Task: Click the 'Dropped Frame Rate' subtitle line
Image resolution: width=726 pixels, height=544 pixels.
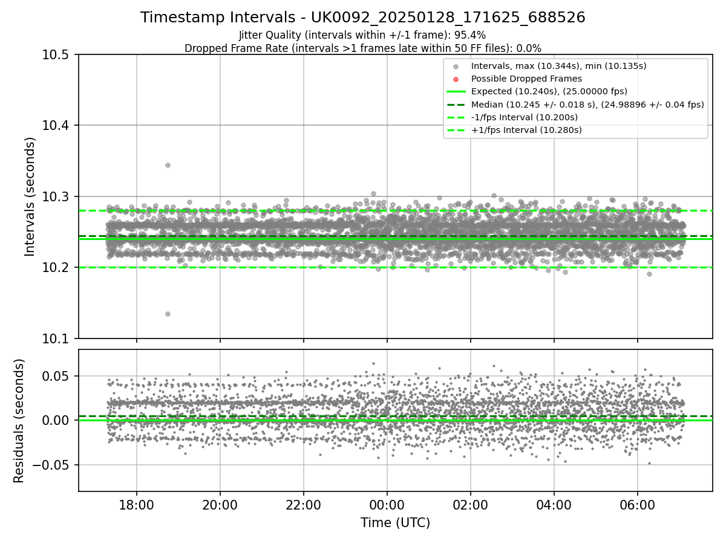Action: [363, 48]
